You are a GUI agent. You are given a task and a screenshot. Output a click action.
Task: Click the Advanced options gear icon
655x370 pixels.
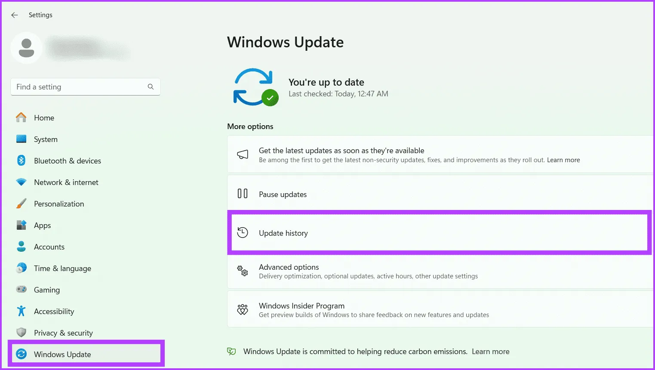243,271
